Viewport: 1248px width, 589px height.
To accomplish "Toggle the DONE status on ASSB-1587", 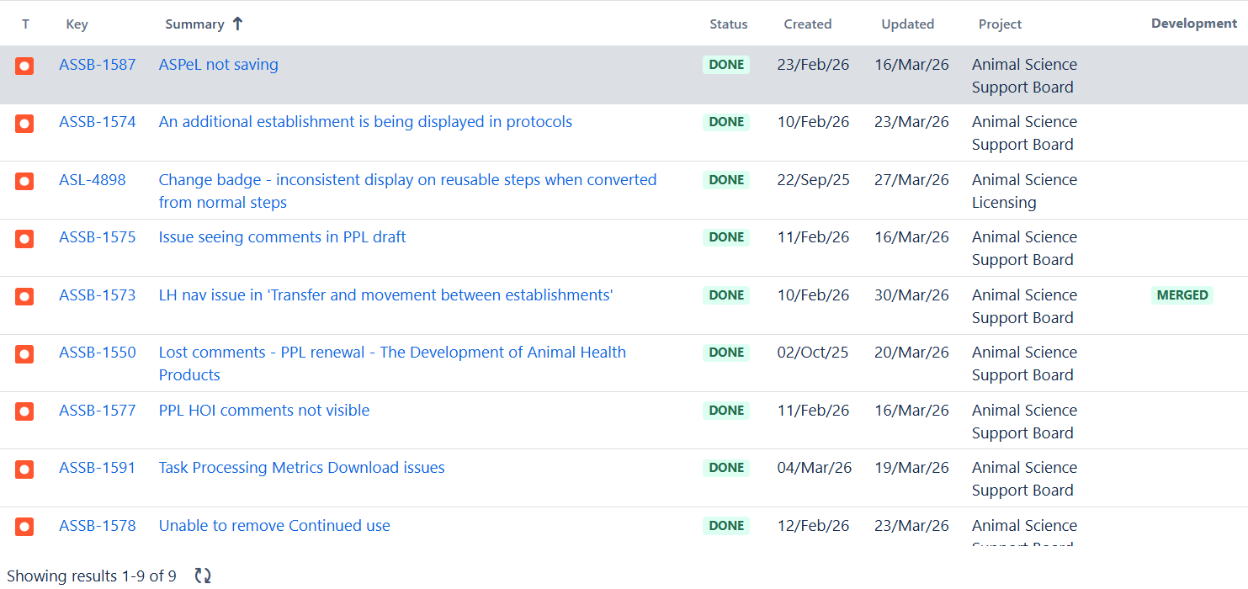I will point(725,64).
